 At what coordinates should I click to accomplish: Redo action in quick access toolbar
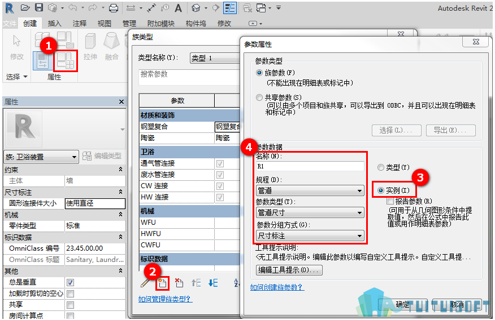point(93,7)
